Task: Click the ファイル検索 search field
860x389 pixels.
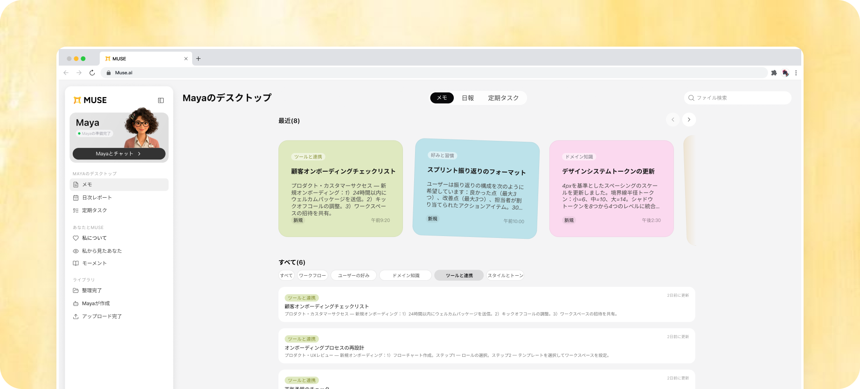Action: point(738,98)
